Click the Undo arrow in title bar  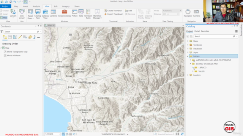click(15, 2)
